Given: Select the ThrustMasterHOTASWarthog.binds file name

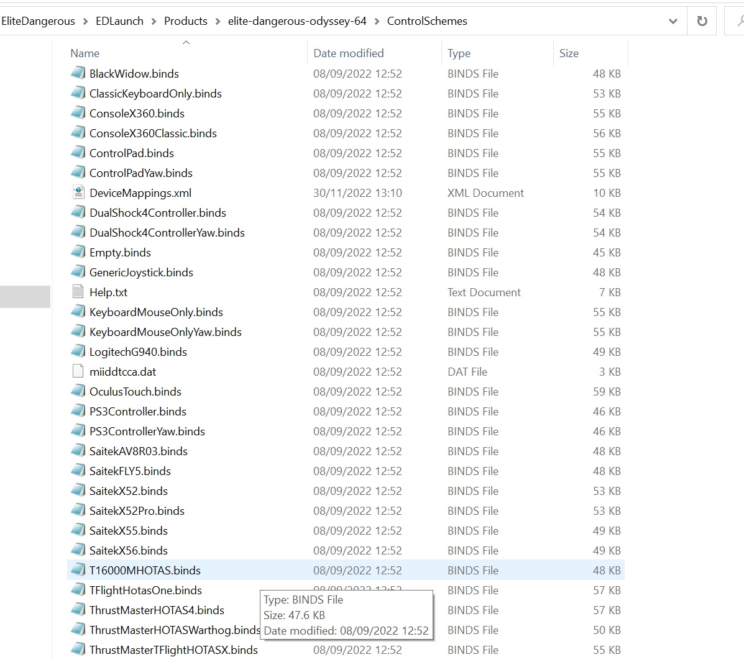Looking at the screenshot, I should pos(175,630).
